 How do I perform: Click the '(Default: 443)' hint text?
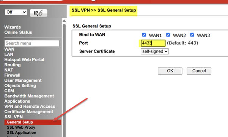182,43
